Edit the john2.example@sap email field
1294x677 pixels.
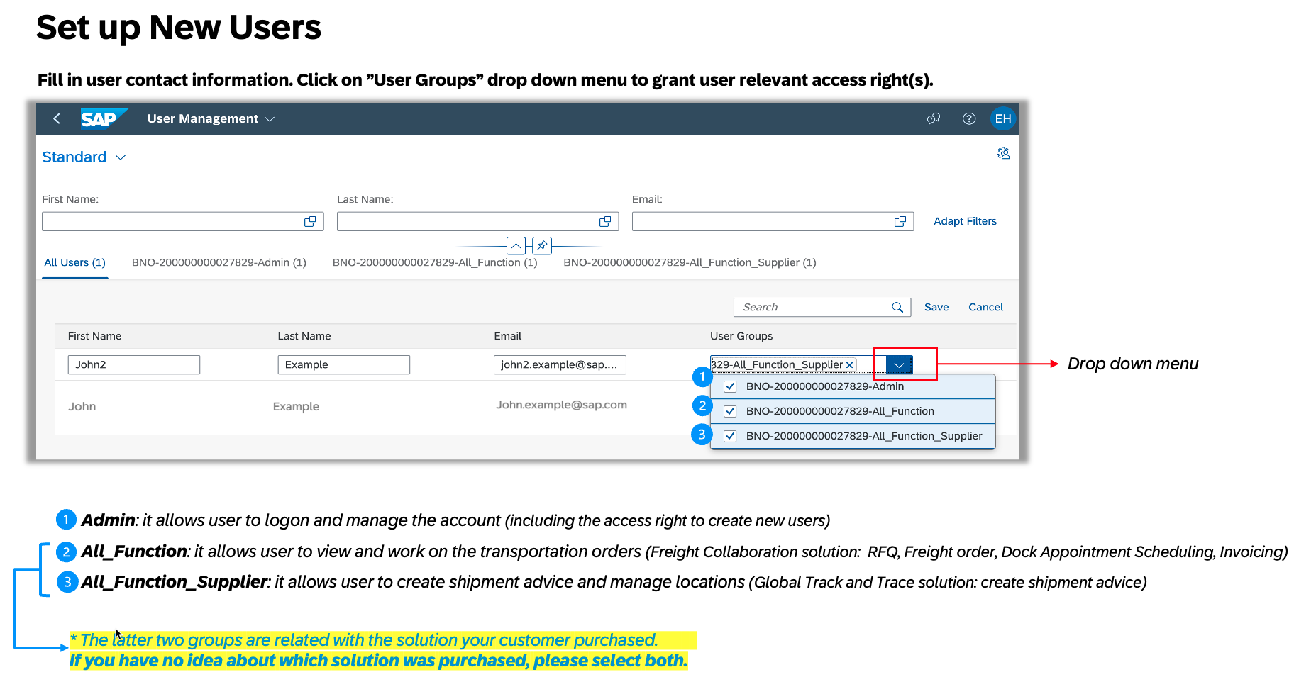(x=560, y=364)
